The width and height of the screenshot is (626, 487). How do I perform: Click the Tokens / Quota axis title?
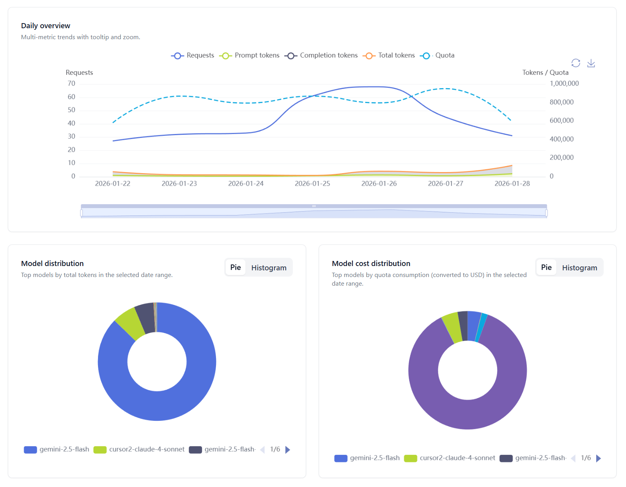tap(545, 72)
